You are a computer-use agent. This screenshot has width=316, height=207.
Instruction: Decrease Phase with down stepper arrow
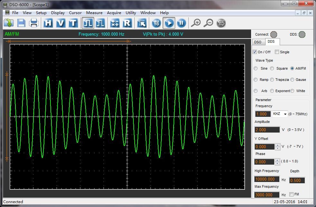pyautogui.click(x=277, y=163)
